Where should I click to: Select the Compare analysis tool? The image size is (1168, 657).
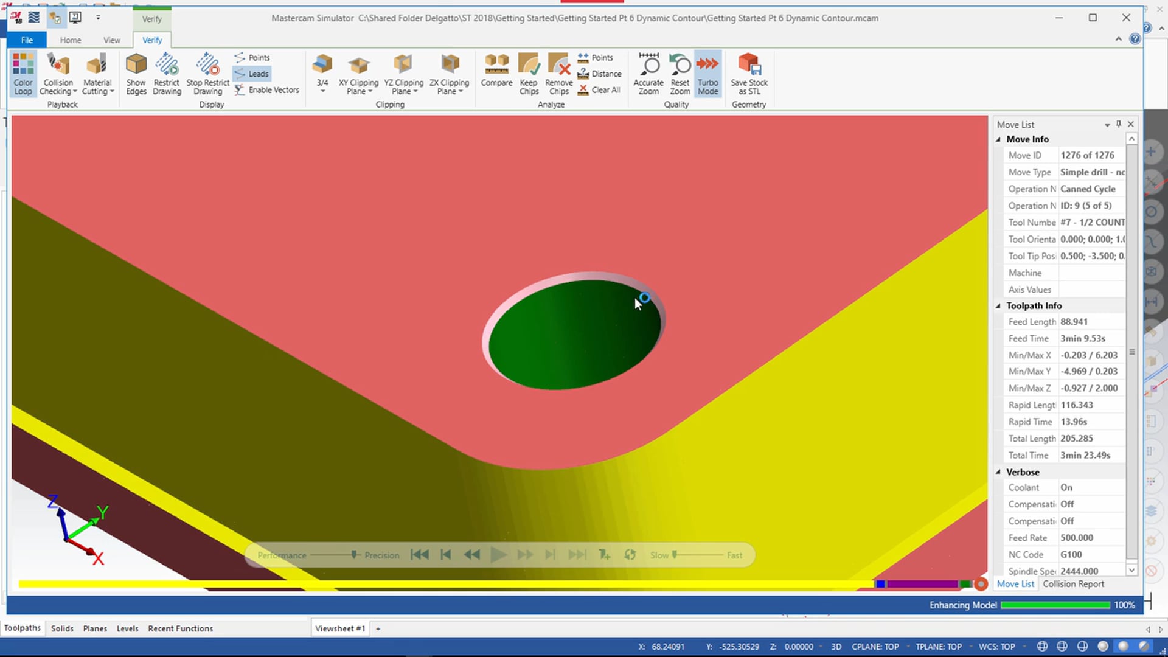pyautogui.click(x=496, y=73)
